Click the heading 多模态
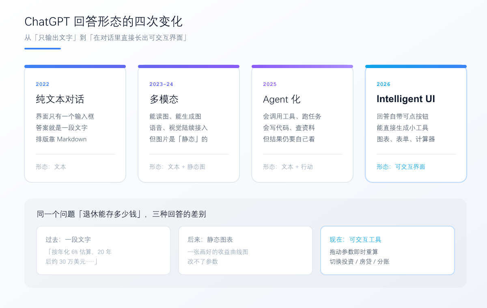Screen dimensions: 487x308 (164, 99)
